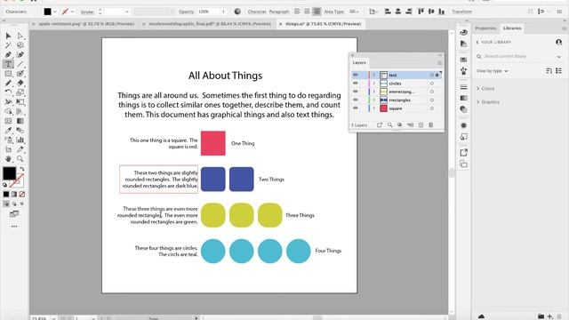Open the Paragraph panel link
The width and height of the screenshot is (569, 320).
279,12
